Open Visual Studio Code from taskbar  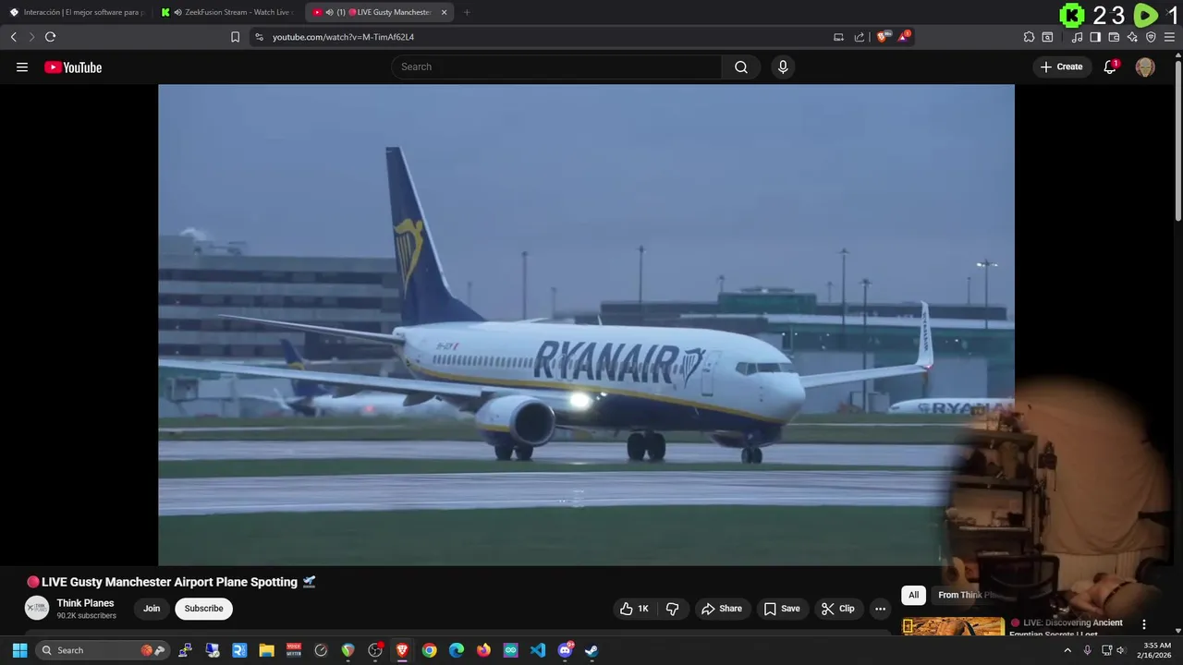538,650
